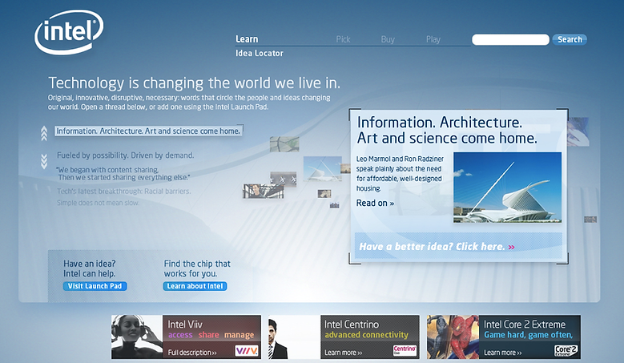
Task: Open thread 'Simple does not mean slow.'
Action: (98, 203)
